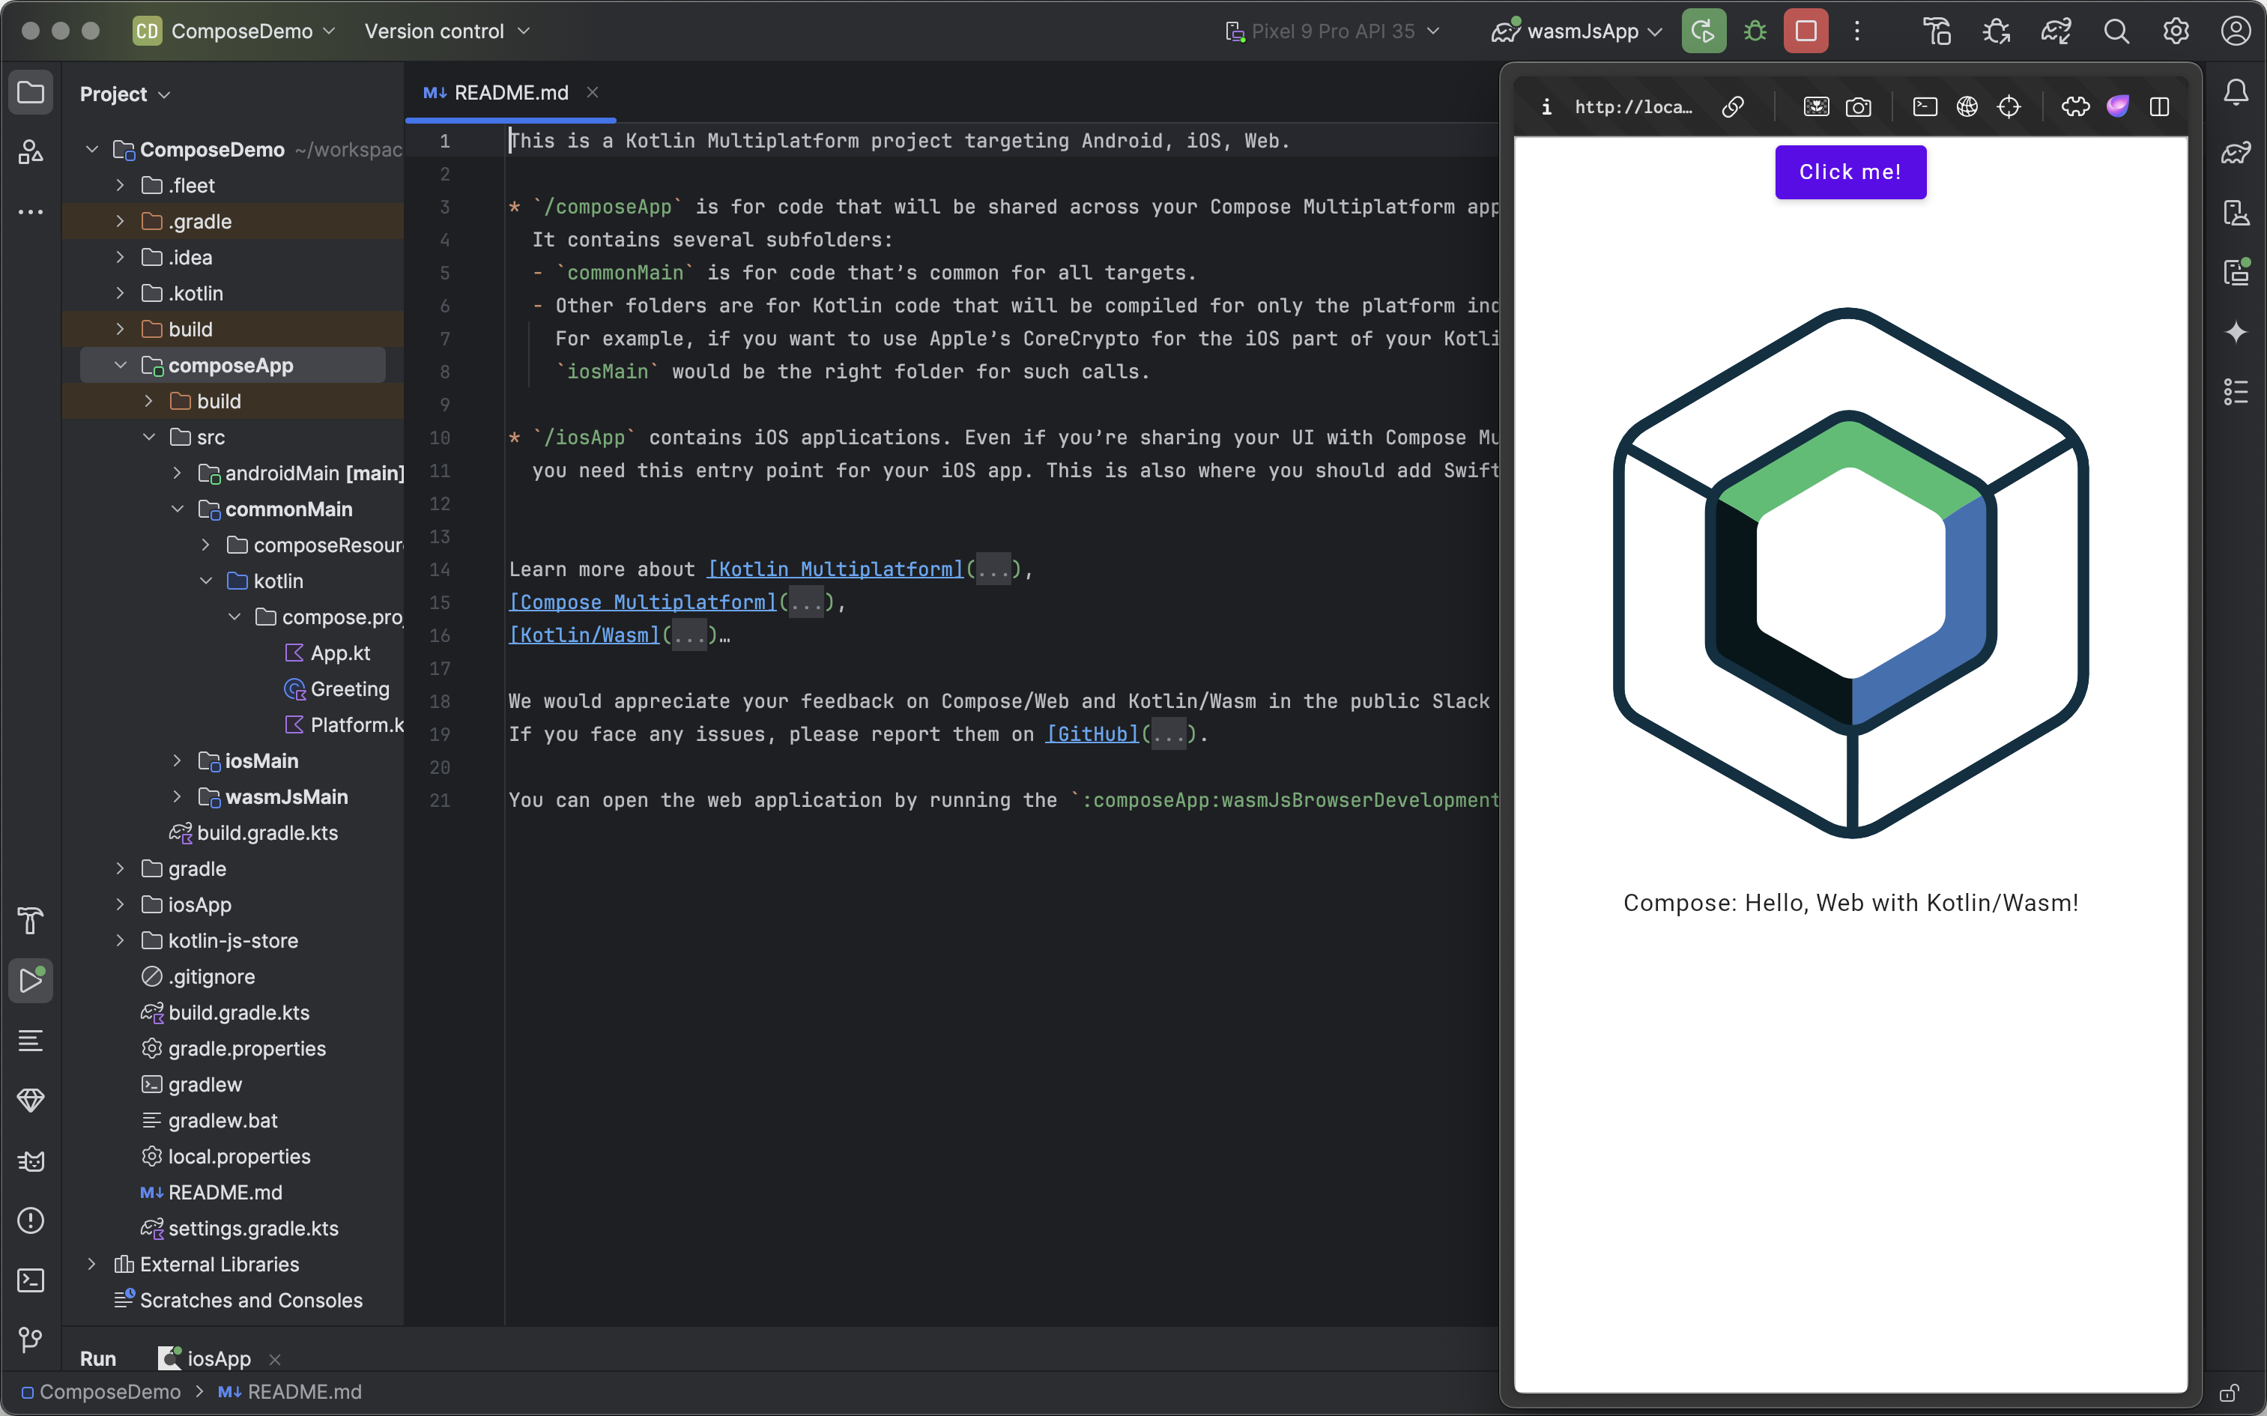Open Search Everywhere magnifier icon
The image size is (2267, 1416).
tap(2116, 31)
